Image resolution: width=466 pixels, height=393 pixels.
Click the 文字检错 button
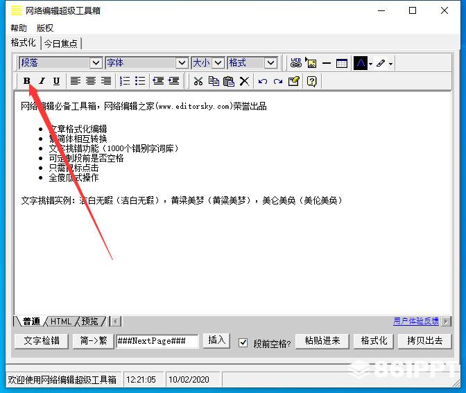(42, 341)
